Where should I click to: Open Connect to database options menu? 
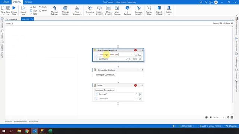click(x=139, y=70)
